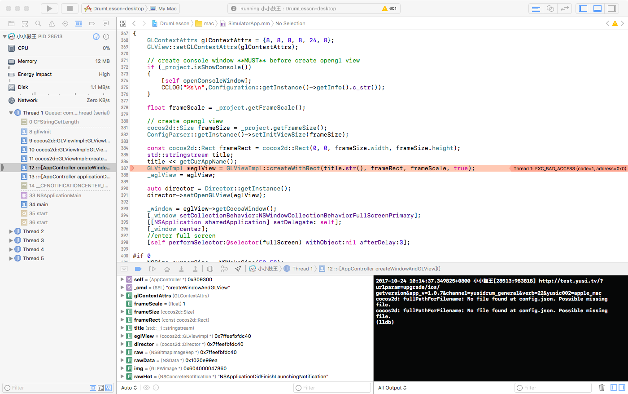Collapse the 小小鼓王 PID 28513 process
The width and height of the screenshot is (628, 394).
pyautogui.click(x=4, y=36)
